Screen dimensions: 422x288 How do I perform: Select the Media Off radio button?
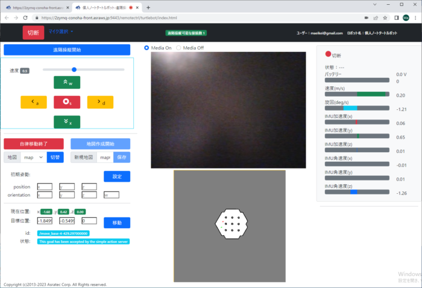(178, 48)
